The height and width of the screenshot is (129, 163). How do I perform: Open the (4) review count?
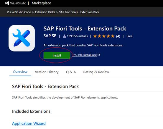tap(118, 36)
